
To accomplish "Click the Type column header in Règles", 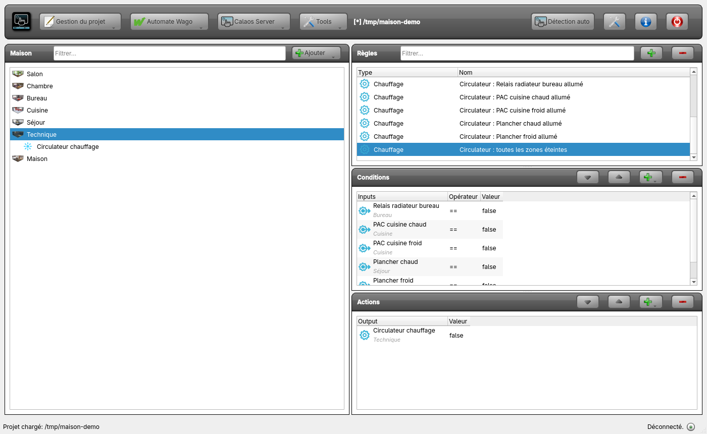I will click(407, 73).
